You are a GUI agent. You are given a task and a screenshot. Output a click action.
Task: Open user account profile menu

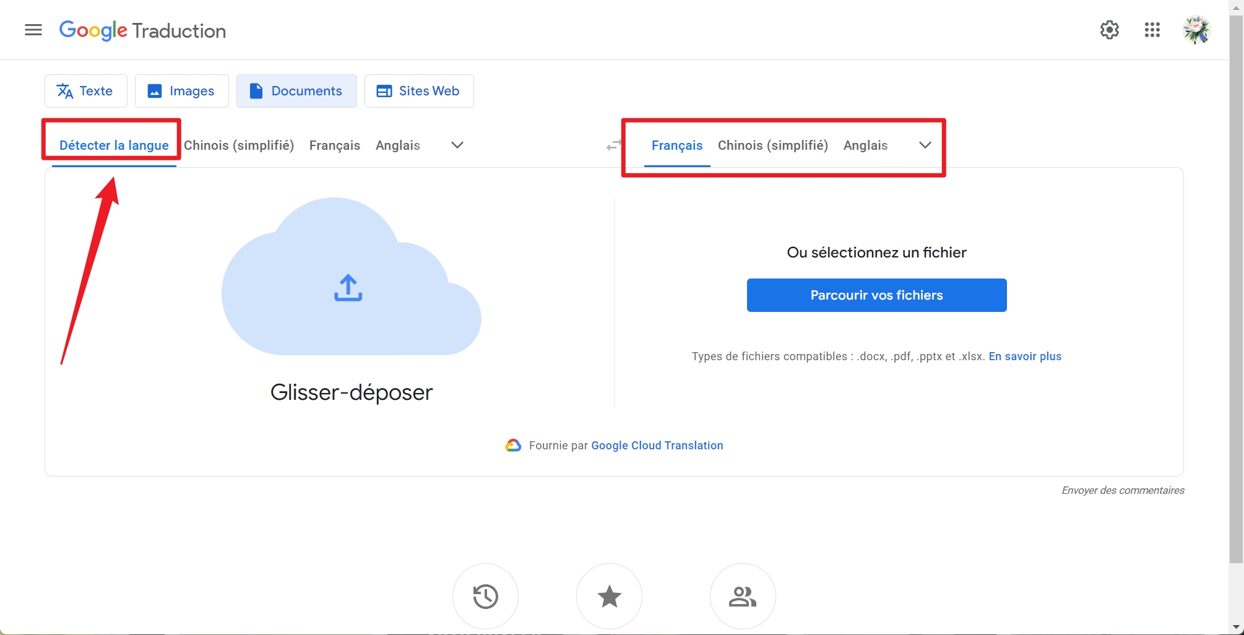1196,30
